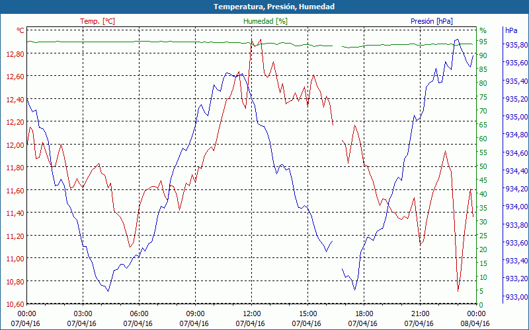Click humidity axis value '10'
This screenshot has height=330, width=529.
pos(483,277)
